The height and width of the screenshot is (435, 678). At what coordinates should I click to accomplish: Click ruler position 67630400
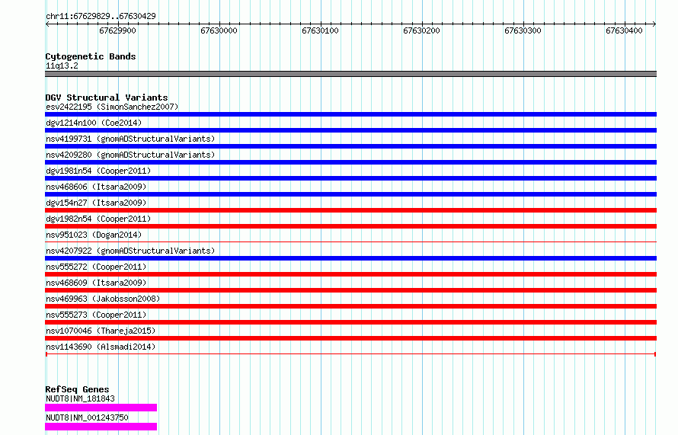[x=624, y=30]
